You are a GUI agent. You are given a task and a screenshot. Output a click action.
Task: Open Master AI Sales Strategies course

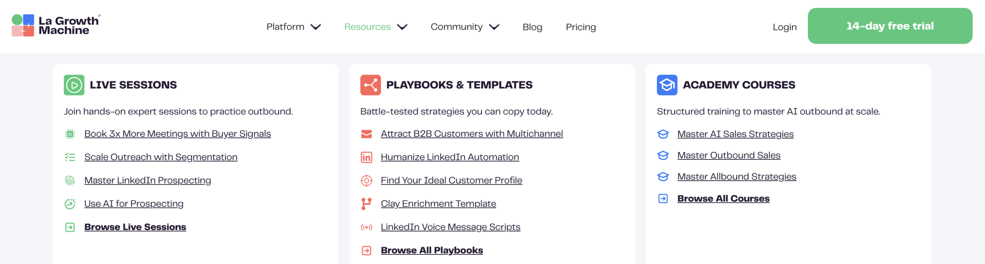click(x=735, y=134)
